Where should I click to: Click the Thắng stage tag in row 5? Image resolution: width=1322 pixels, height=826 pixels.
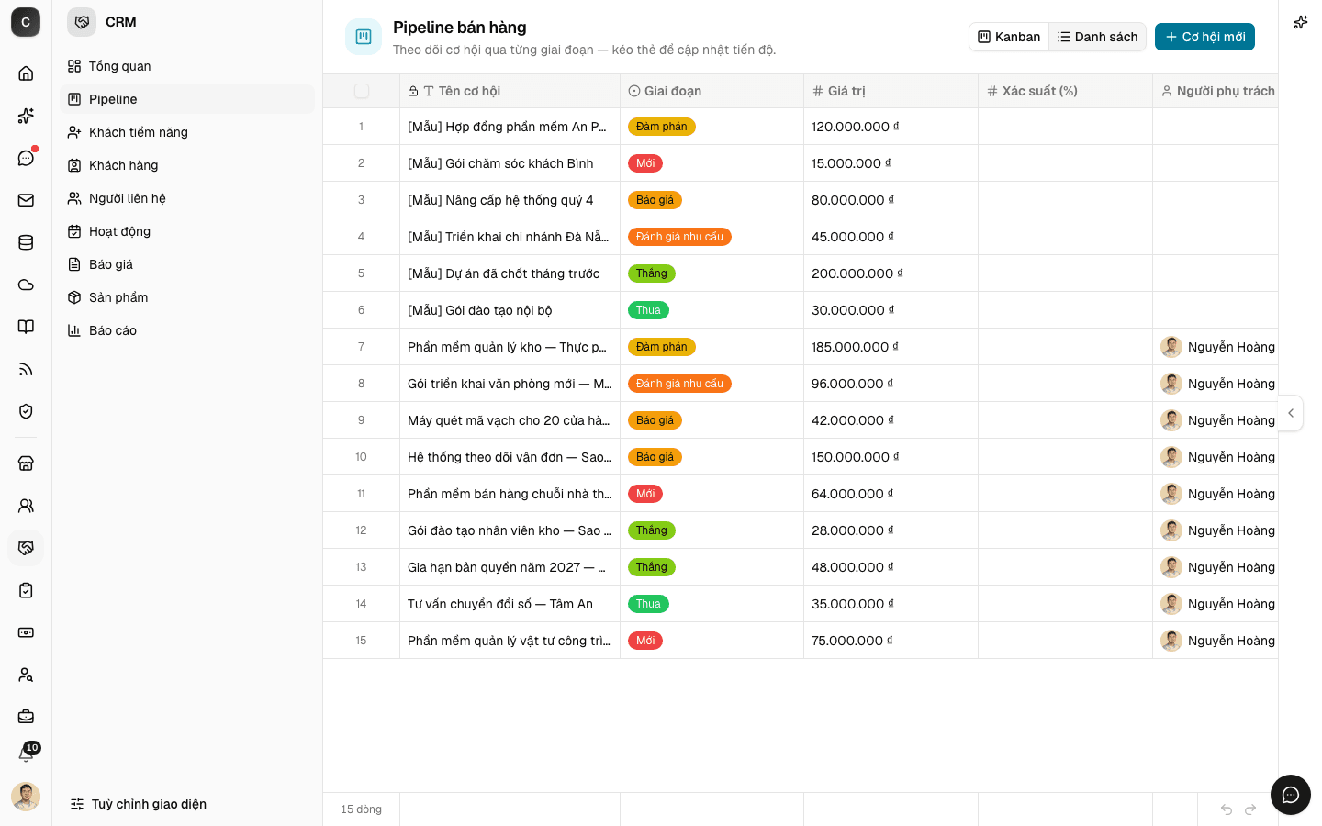tap(652, 273)
